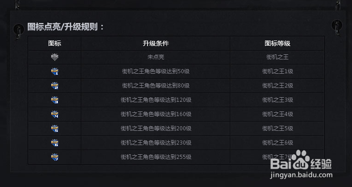
Task: Click the left round hanging ring ornament
Action: 18,29
